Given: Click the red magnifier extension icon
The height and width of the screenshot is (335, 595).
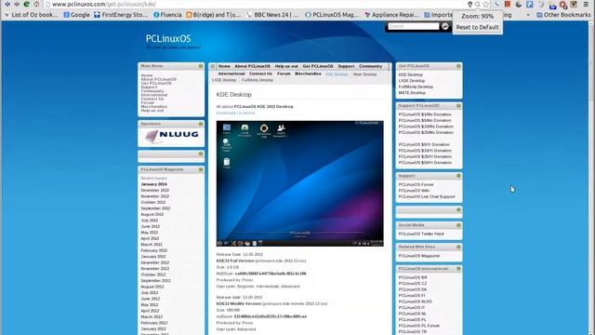Looking at the screenshot, I should [x=563, y=5].
